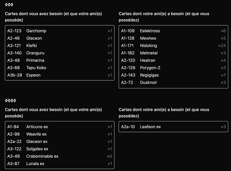Click the Dusknoir A2-72 row
231x171 pixels.
tap(173, 82)
